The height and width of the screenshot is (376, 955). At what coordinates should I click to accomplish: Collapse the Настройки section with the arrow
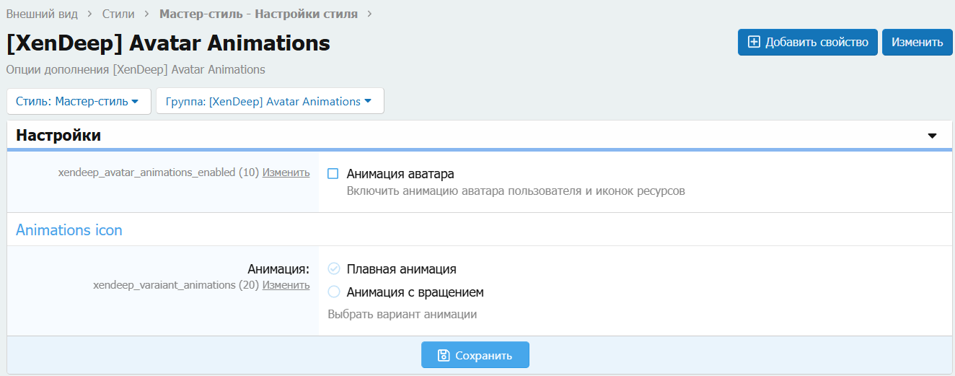point(932,136)
